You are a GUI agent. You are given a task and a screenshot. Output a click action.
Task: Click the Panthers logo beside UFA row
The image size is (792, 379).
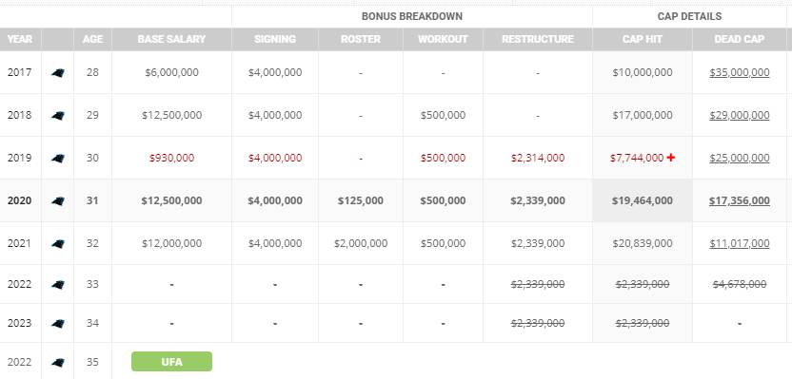point(57,362)
